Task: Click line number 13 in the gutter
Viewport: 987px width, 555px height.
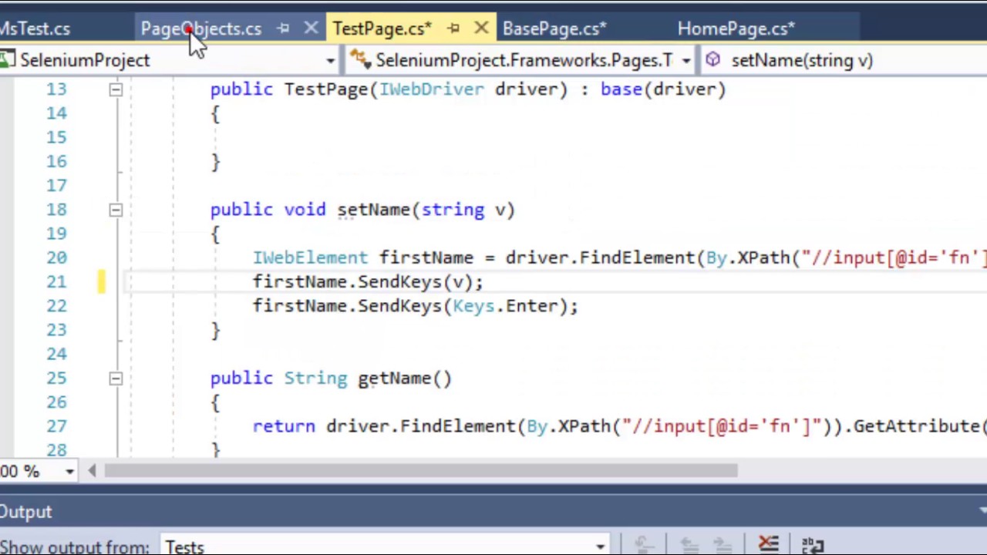Action: pyautogui.click(x=56, y=89)
